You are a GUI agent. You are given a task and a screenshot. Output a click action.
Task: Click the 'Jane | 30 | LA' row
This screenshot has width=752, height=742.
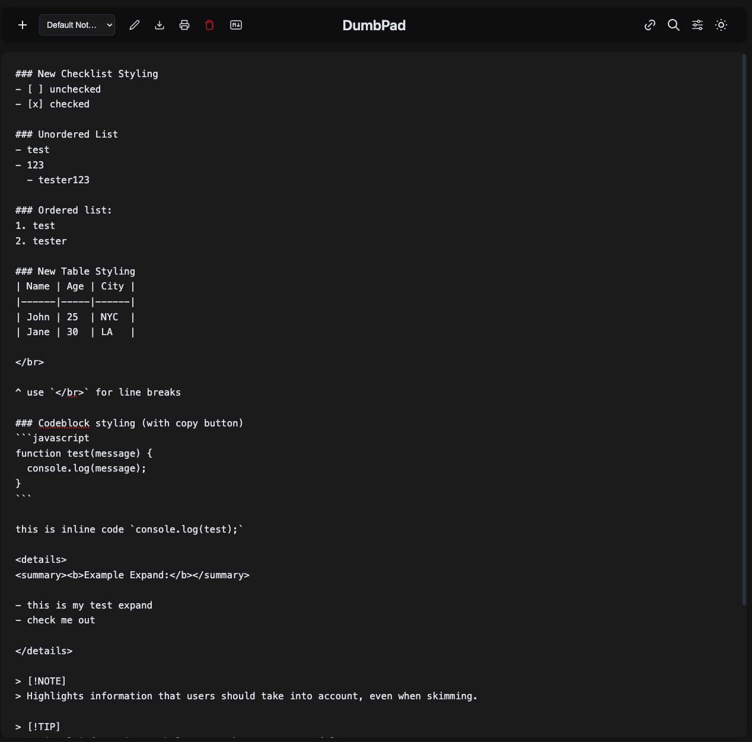[75, 332]
